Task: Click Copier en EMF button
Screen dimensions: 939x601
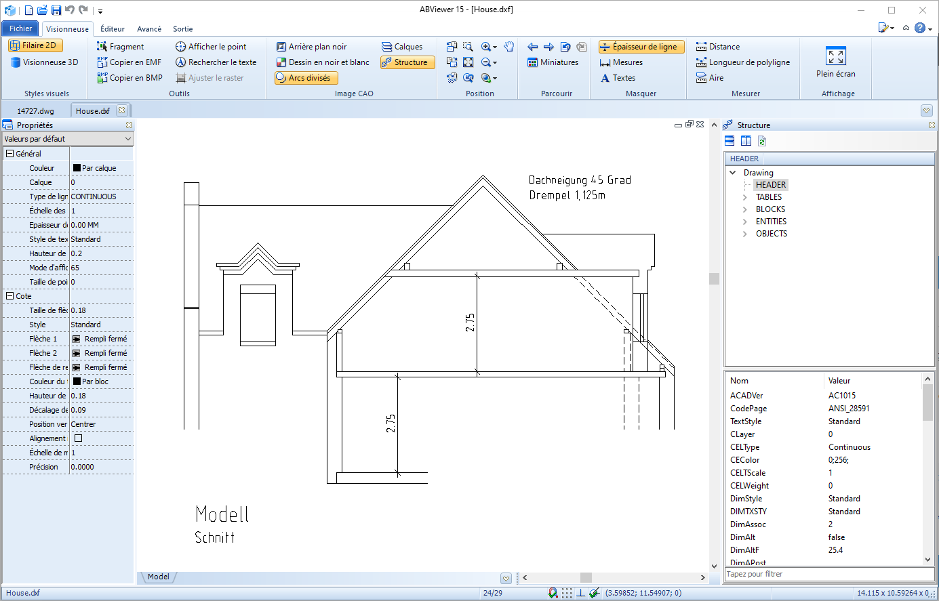Action: 129,62
